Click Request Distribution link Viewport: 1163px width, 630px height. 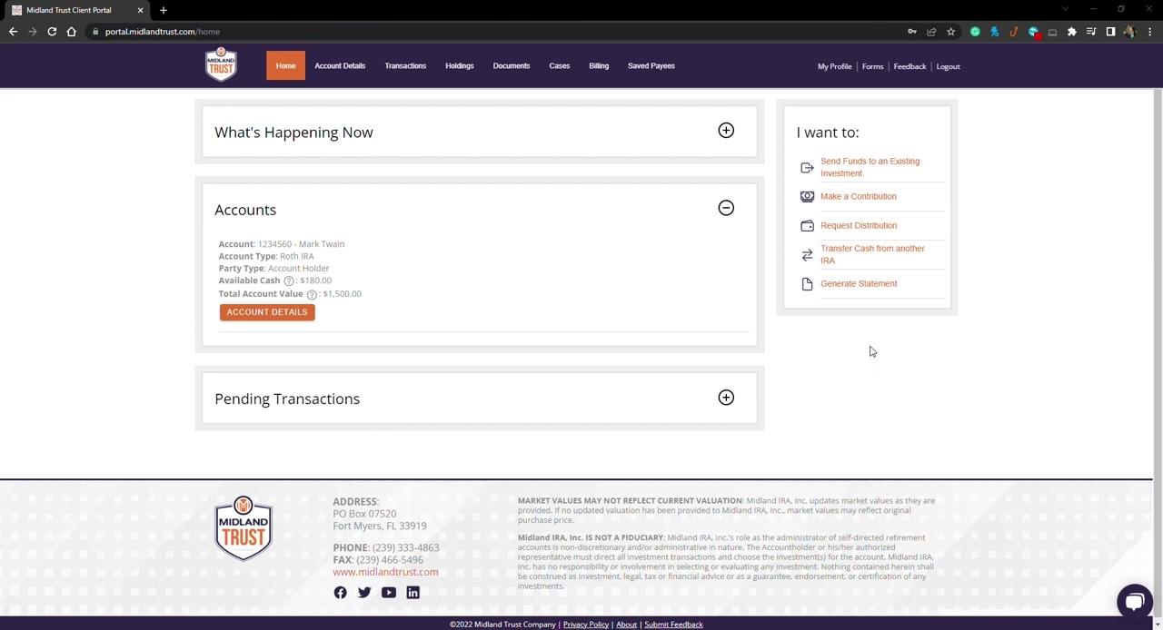pos(858,225)
